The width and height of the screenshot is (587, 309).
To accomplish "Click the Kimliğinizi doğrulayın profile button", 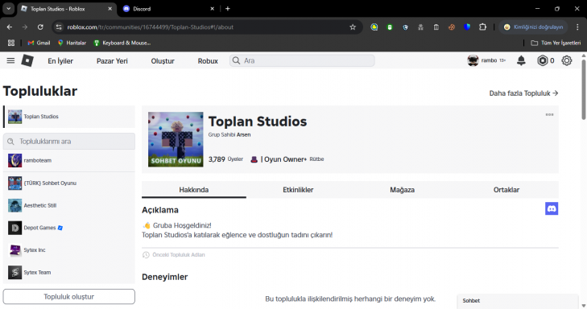I will click(x=534, y=27).
